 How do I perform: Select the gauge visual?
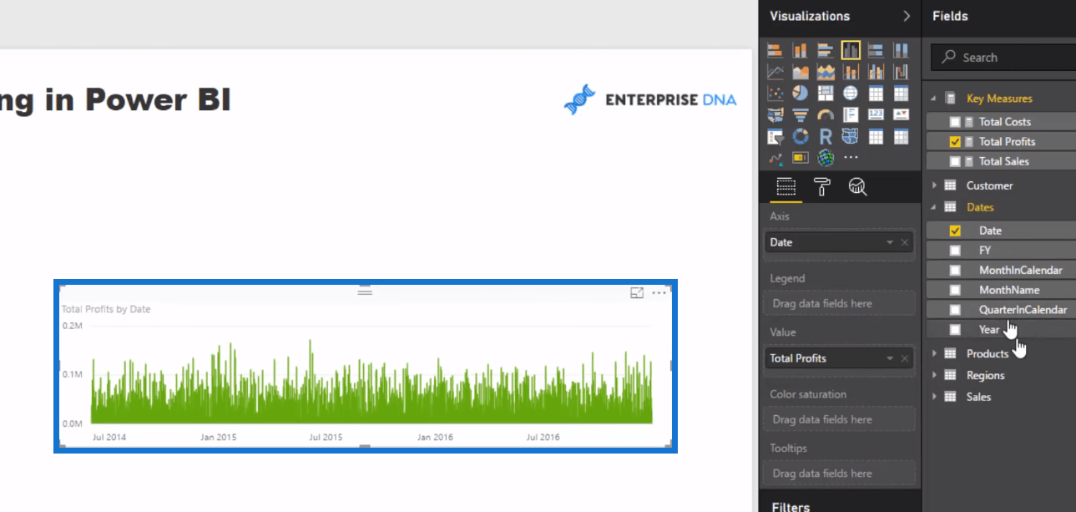point(826,114)
